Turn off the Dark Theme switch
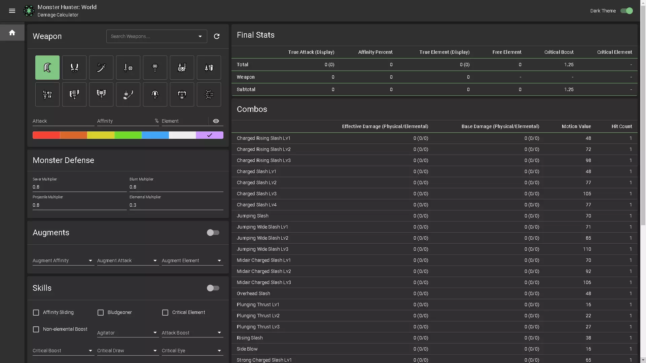The image size is (646, 363). (x=626, y=11)
